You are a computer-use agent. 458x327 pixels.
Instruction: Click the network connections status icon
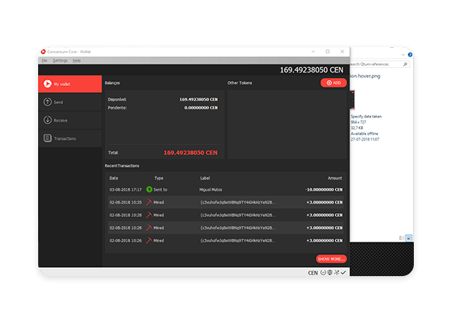[x=336, y=273]
